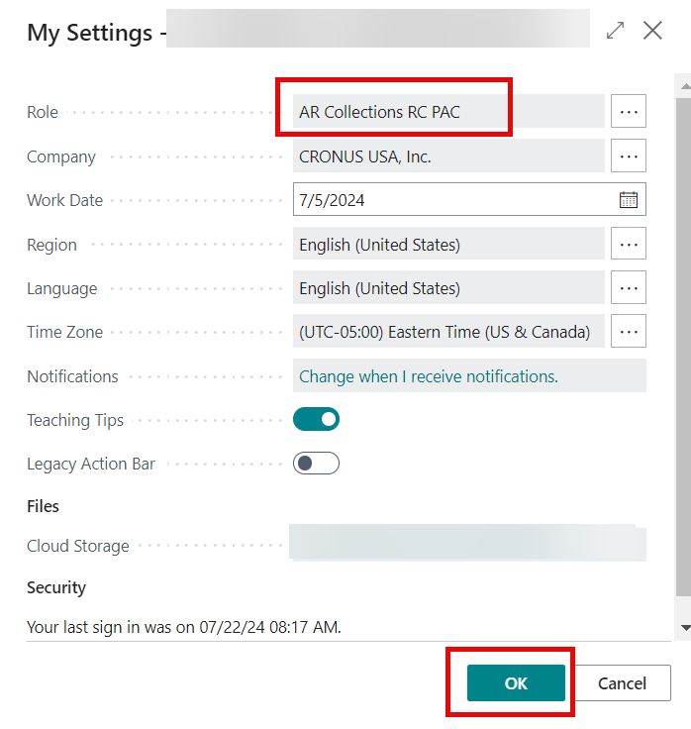The width and height of the screenshot is (691, 729).
Task: Enable the Legacy Action Bar toggle
Action: [x=316, y=464]
